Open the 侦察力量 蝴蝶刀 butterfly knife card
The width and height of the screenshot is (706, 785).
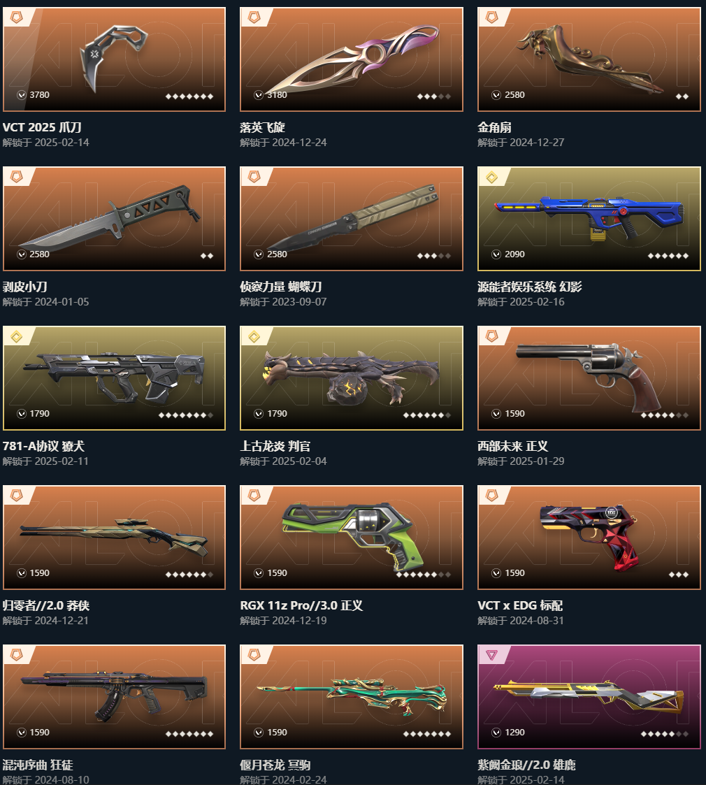[352, 219]
